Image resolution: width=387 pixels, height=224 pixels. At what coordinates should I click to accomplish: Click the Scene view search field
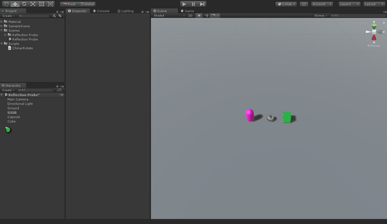click(x=358, y=15)
